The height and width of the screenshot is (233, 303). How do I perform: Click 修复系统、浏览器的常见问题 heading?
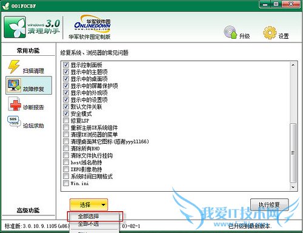[95, 53]
